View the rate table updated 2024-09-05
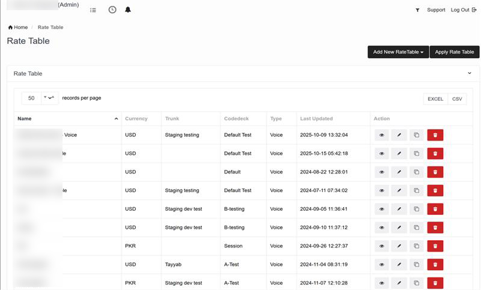The height and width of the screenshot is (290, 481). 382,210
